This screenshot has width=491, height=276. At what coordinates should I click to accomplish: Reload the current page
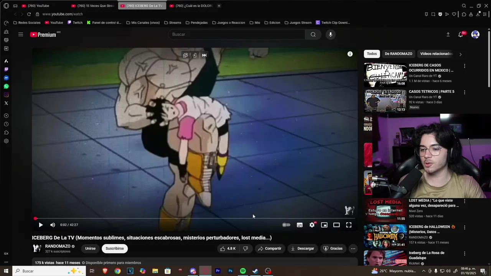tap(29, 14)
